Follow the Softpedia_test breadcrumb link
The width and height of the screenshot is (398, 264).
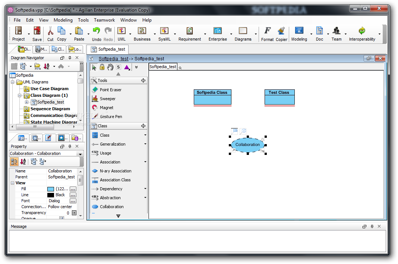pyautogui.click(x=113, y=58)
